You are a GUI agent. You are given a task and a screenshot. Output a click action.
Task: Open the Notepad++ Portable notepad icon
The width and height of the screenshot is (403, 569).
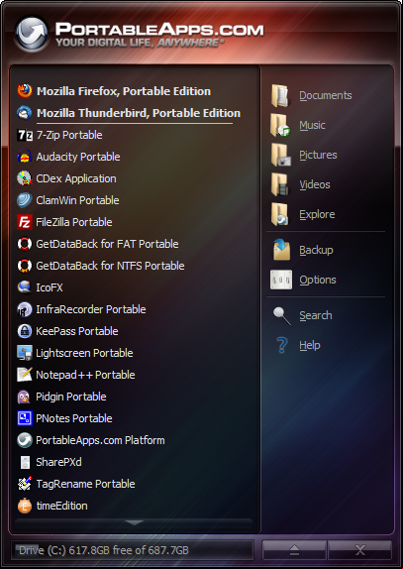click(x=25, y=375)
